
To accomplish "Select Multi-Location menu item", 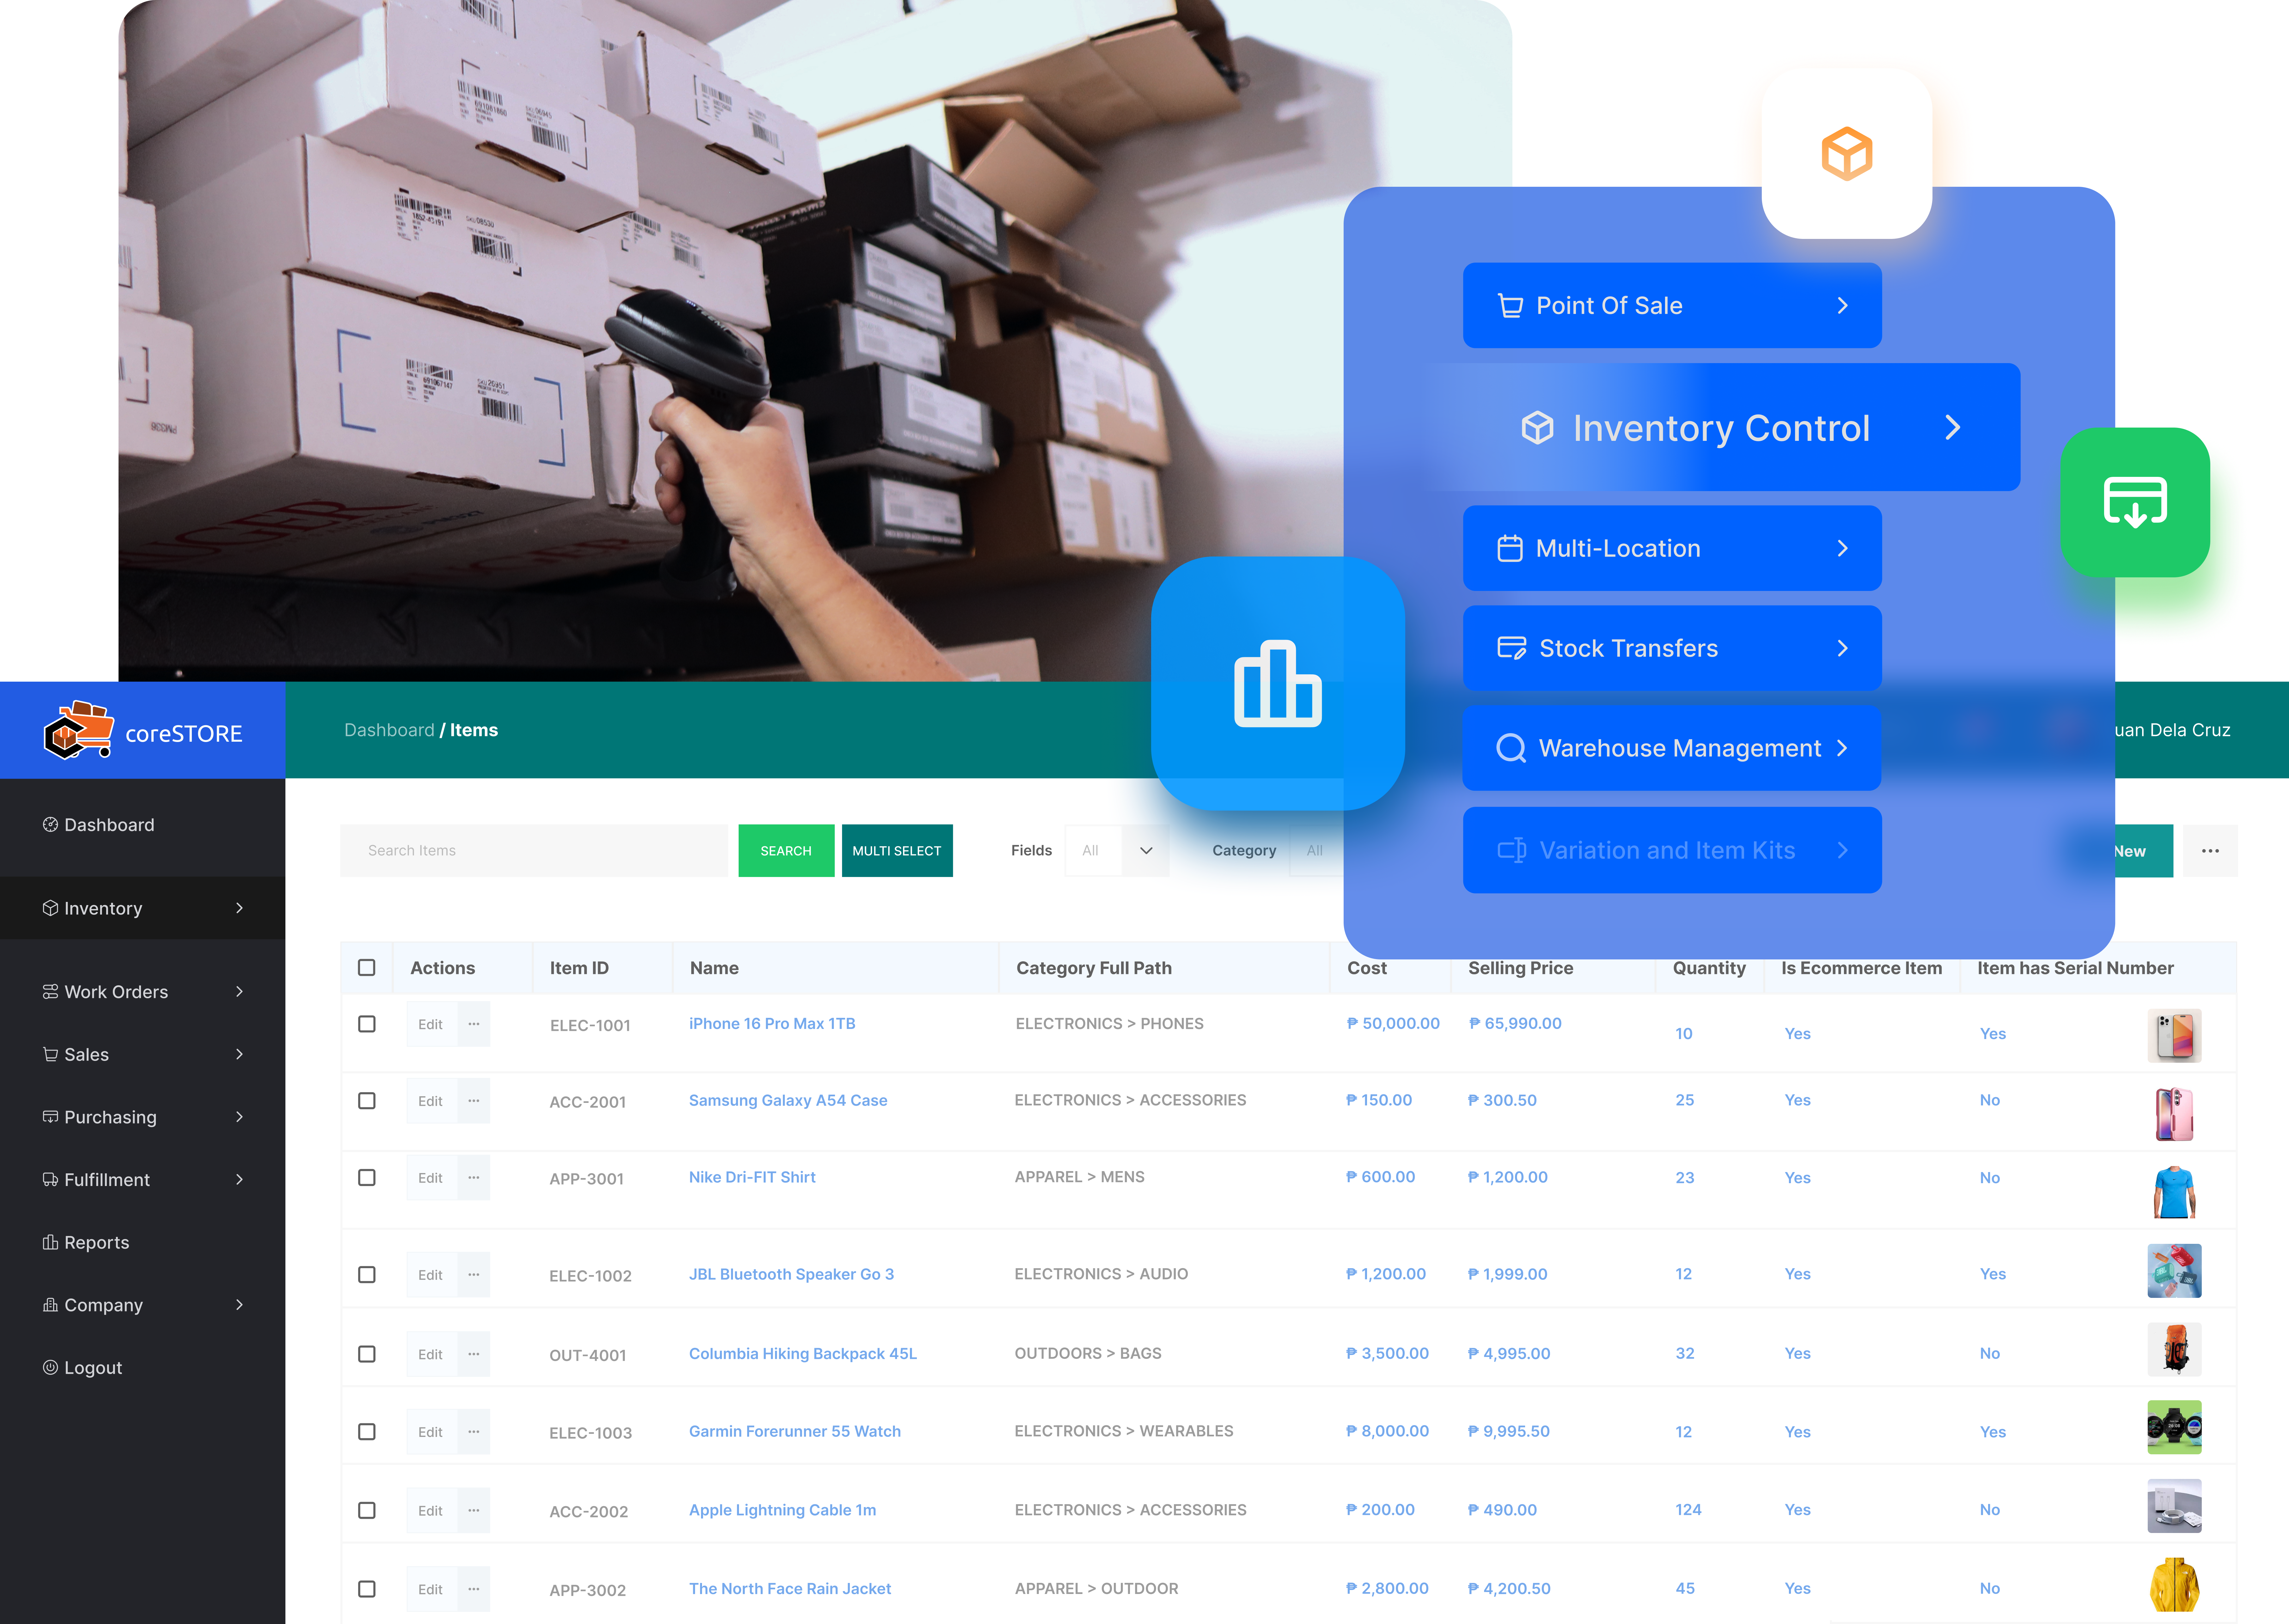I will pyautogui.click(x=1672, y=548).
